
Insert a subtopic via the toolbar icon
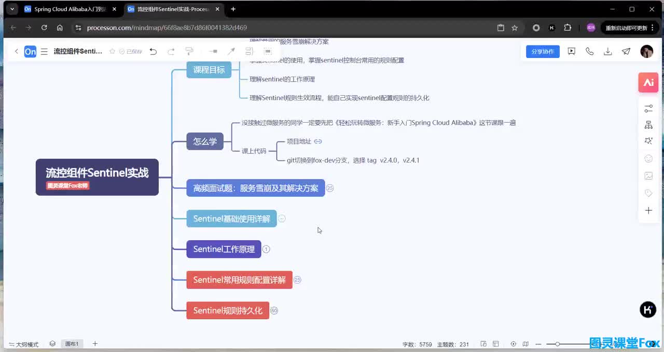[213, 51]
